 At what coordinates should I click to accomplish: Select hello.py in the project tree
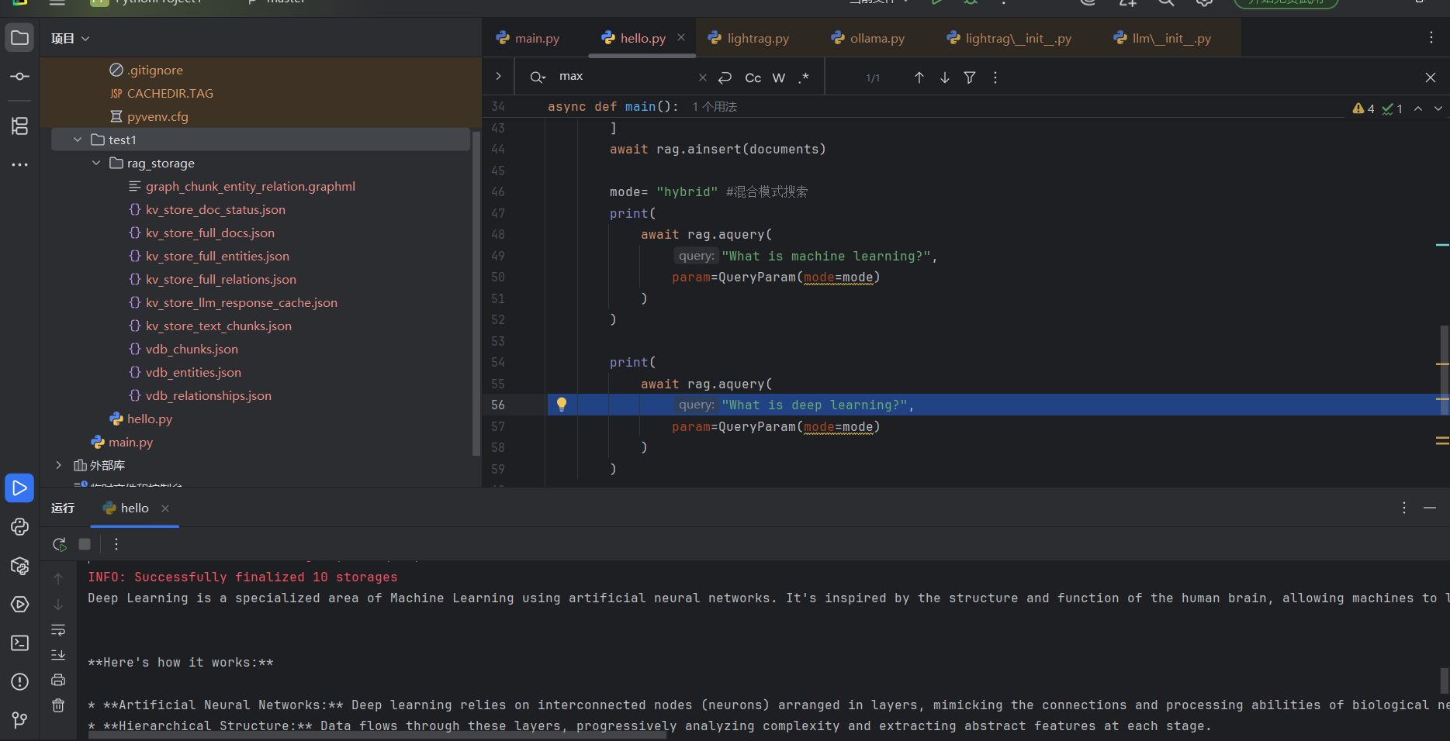(140, 419)
